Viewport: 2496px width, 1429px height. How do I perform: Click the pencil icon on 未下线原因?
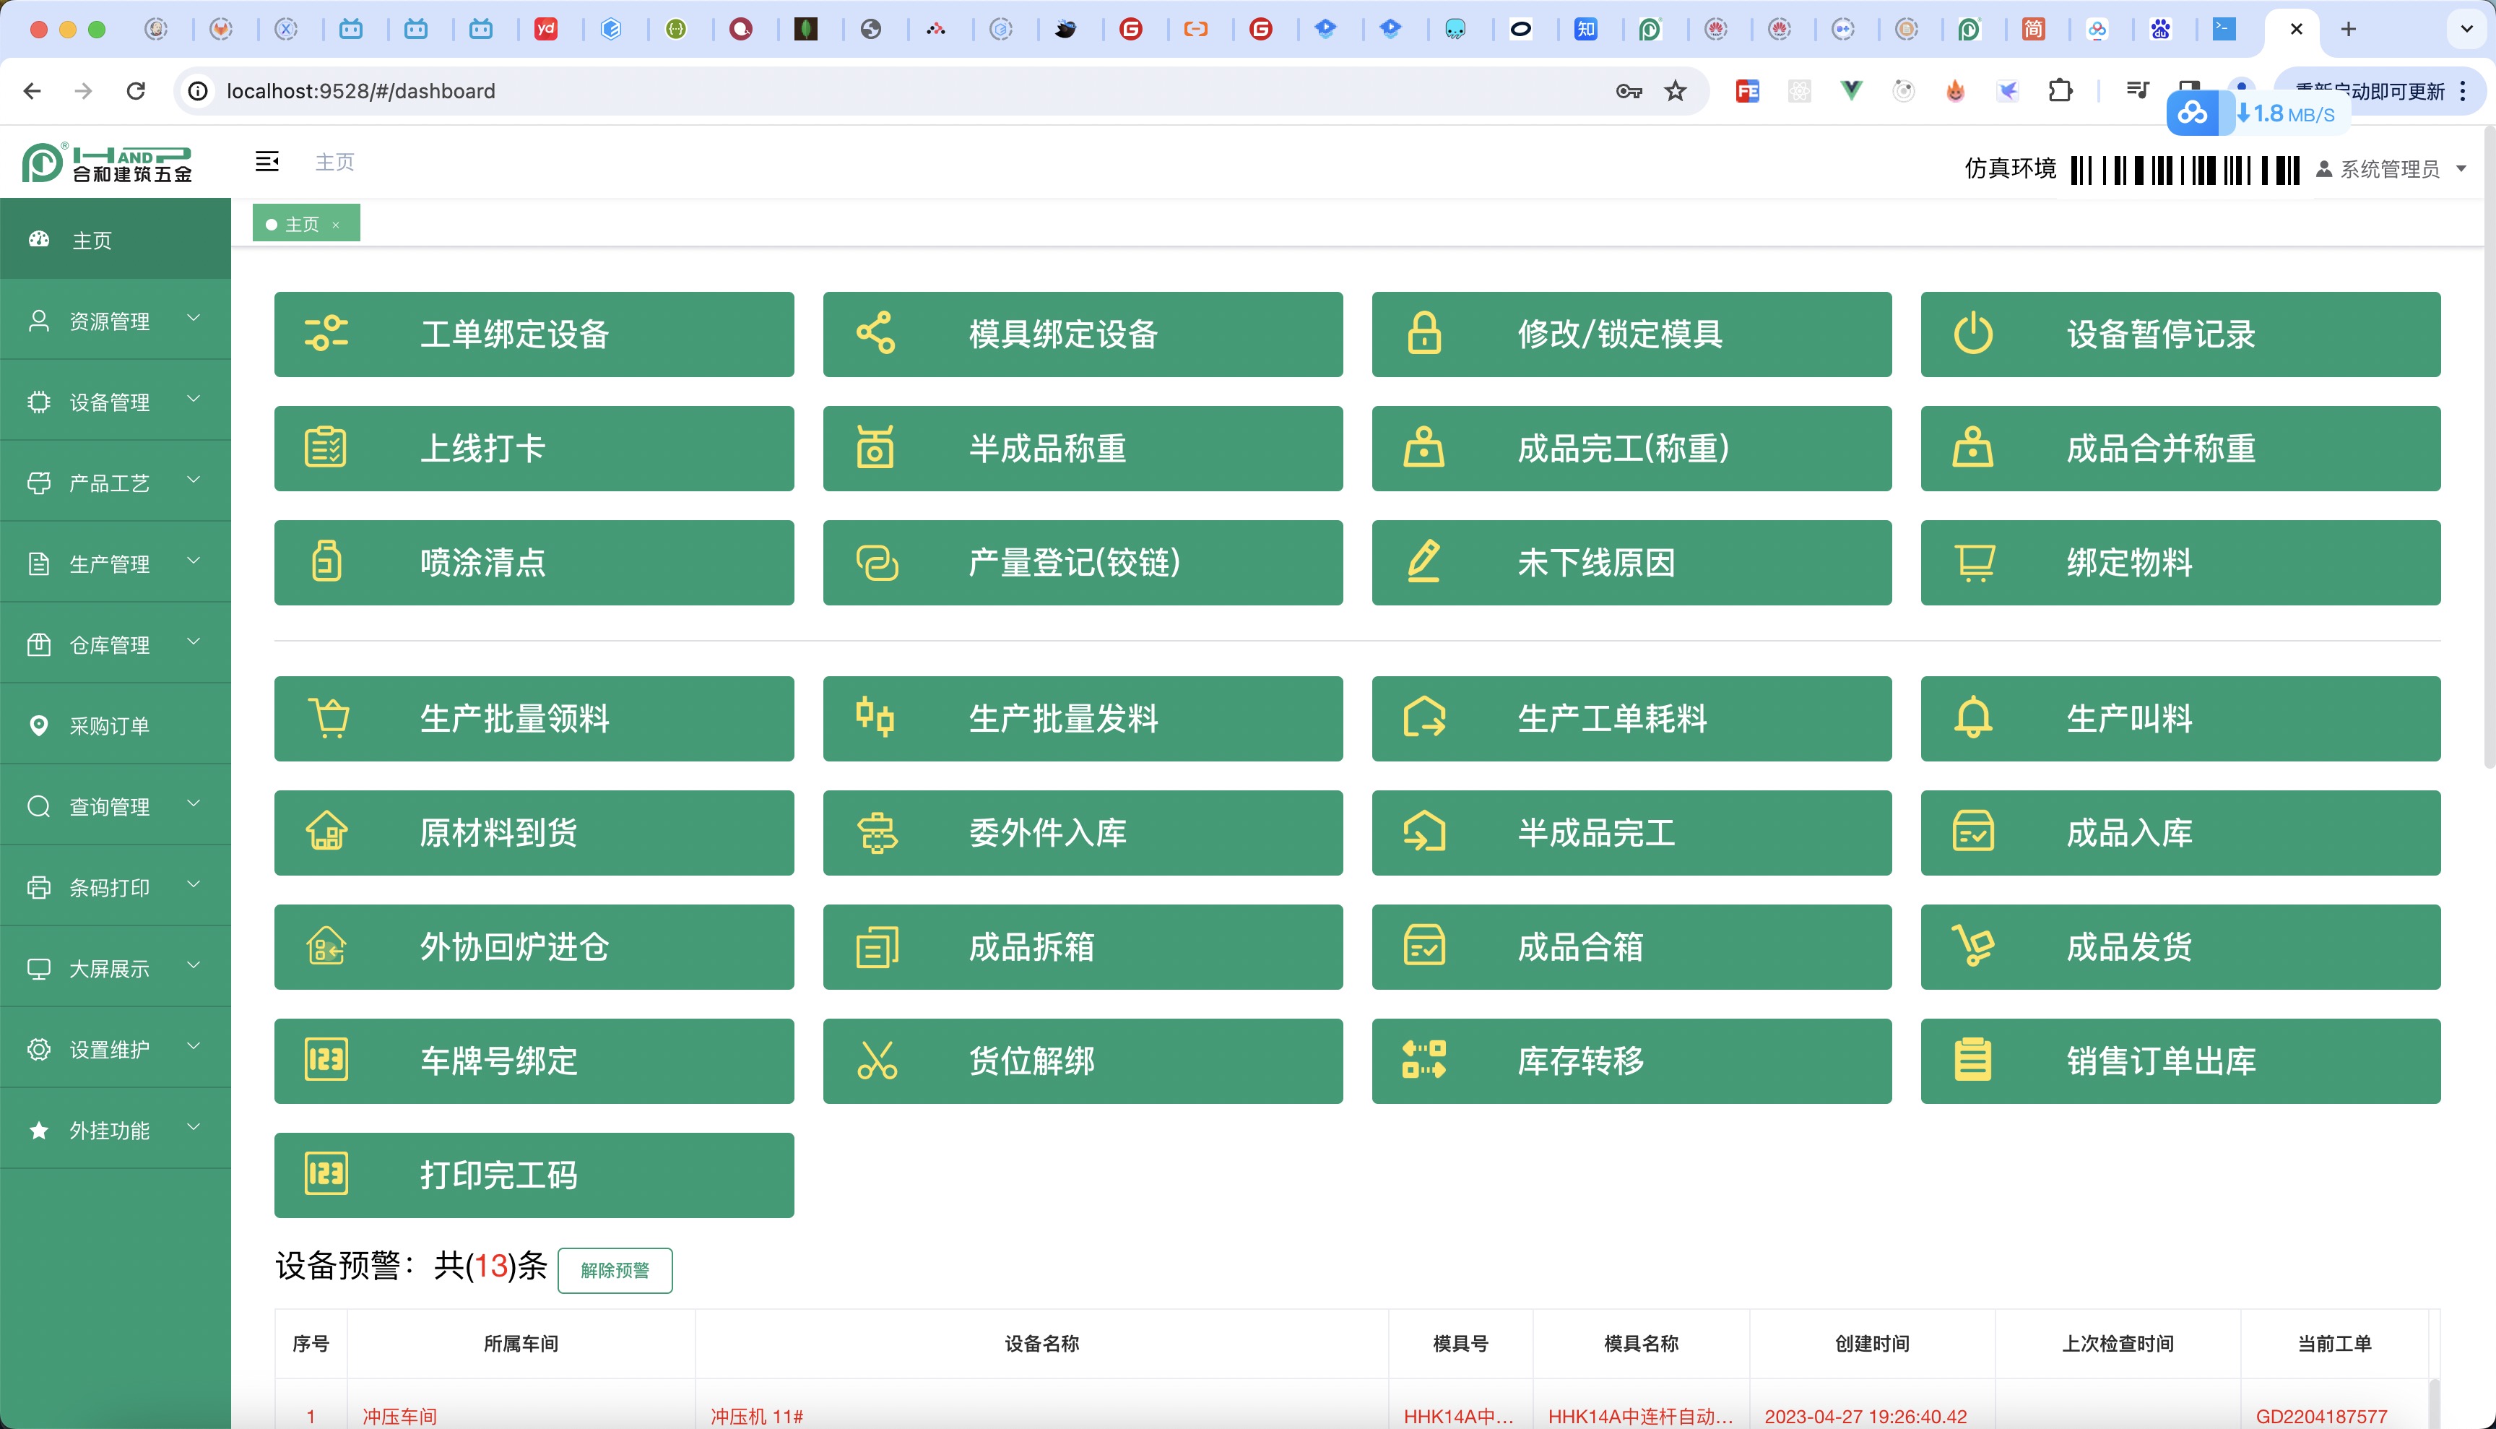[x=1423, y=561]
